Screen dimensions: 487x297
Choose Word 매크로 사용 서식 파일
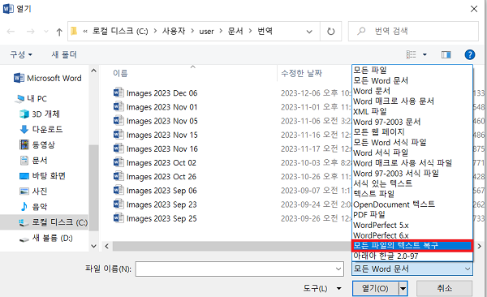(x=412, y=163)
